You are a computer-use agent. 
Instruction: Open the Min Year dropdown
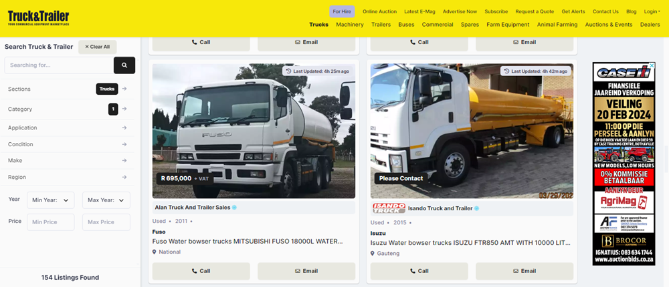pos(50,200)
